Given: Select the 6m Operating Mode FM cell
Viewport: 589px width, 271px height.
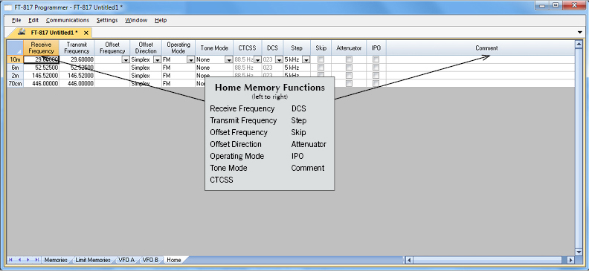Looking at the screenshot, I should 178,68.
